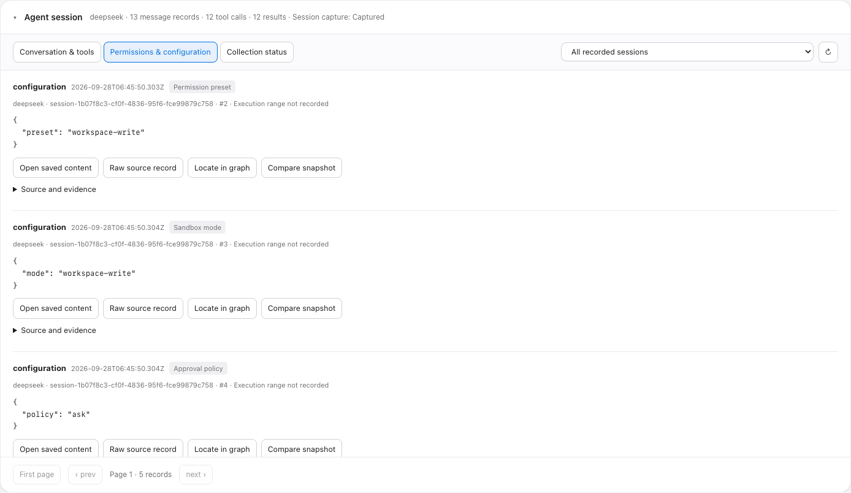Screen dimensions: 851x493
Task: Click the session metadata line ending in #3
Action: tap(170, 245)
